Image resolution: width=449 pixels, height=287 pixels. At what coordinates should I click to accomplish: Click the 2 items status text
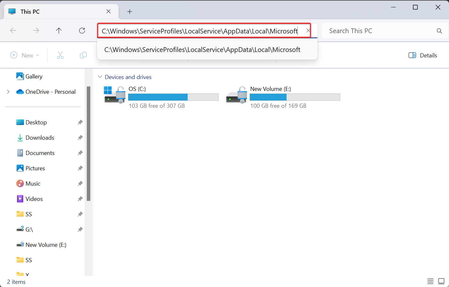tap(16, 282)
